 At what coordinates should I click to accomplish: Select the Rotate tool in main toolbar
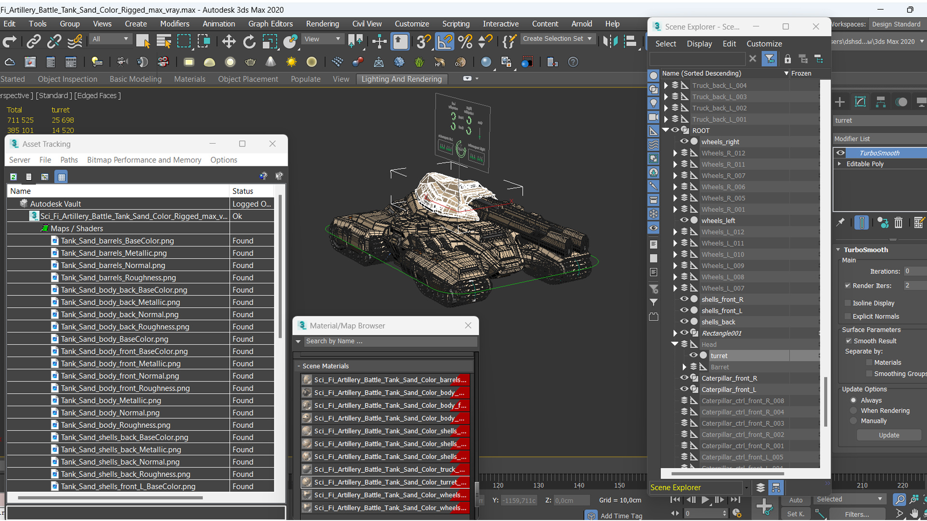[249, 41]
